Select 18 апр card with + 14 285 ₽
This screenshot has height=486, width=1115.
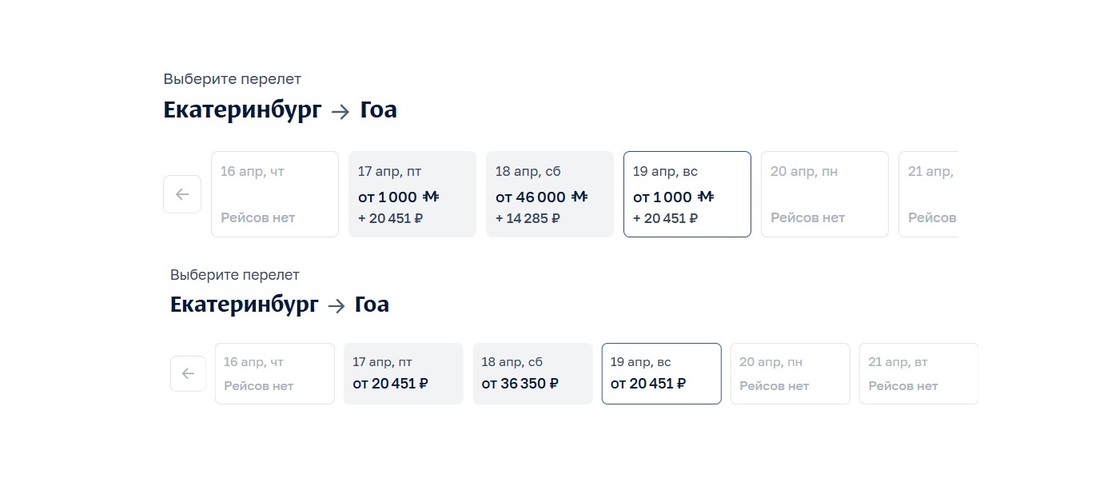tap(549, 194)
